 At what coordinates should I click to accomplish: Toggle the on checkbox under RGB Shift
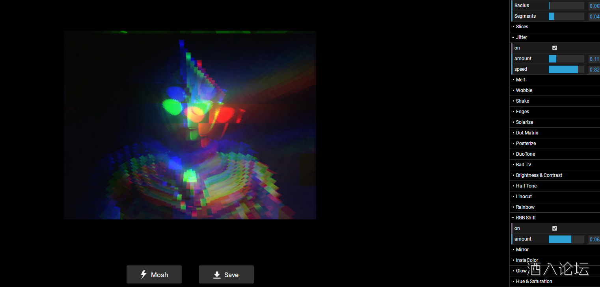(555, 228)
